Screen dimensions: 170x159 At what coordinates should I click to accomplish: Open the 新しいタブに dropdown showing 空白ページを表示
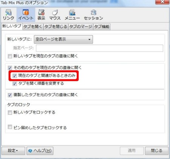pyautogui.click(x=63, y=39)
